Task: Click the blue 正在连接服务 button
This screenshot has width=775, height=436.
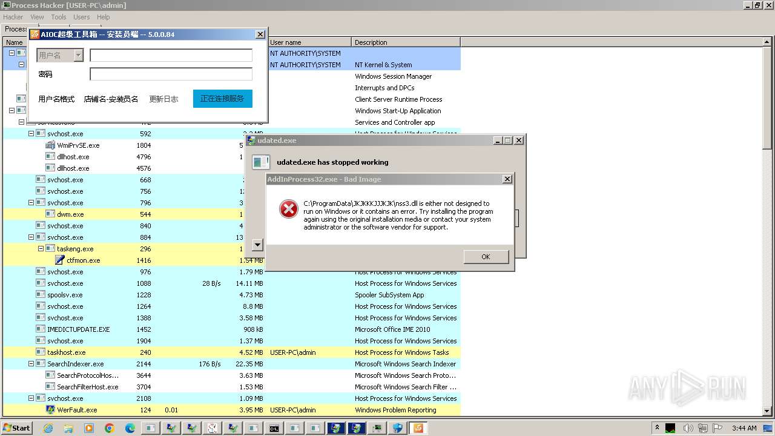Action: click(223, 99)
